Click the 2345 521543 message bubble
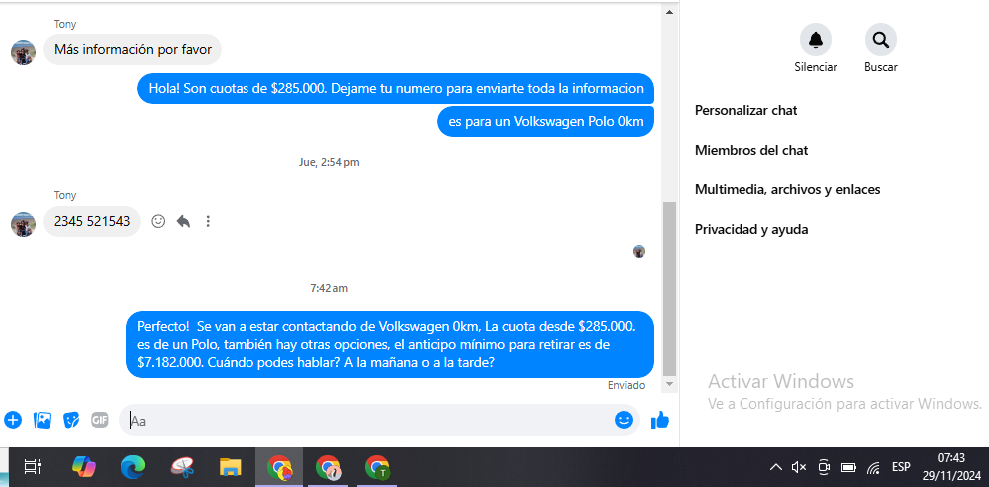 point(92,221)
